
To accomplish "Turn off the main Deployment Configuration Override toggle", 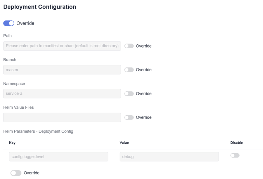I will [x=9, y=23].
